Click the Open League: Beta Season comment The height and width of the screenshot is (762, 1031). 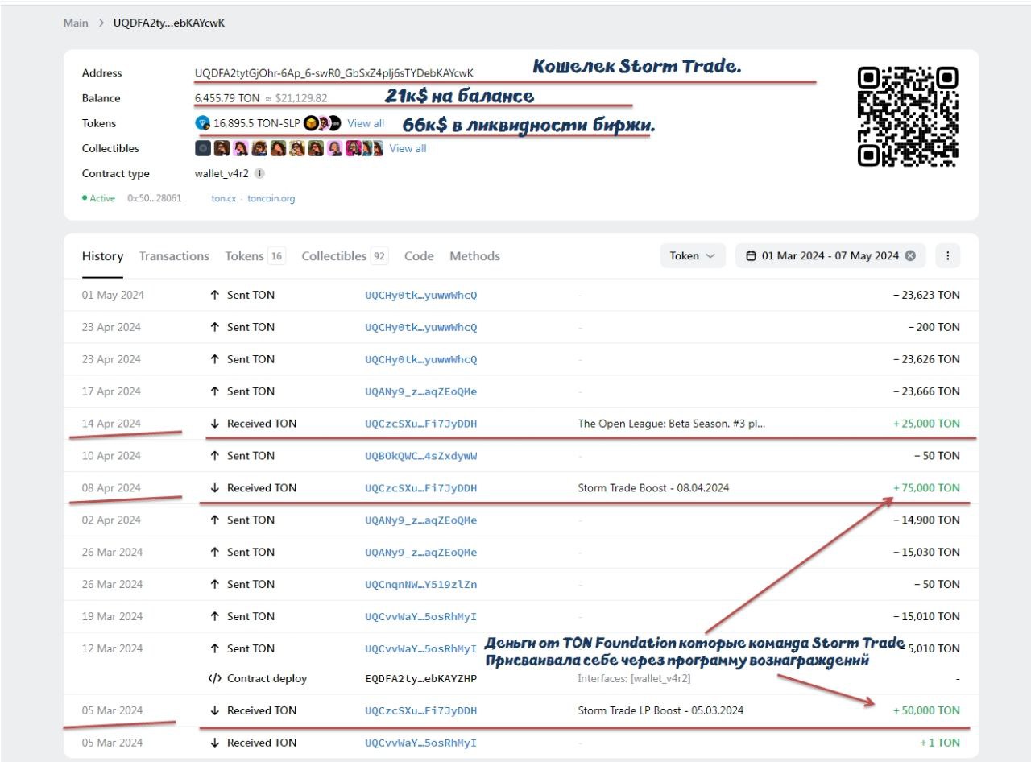click(x=672, y=424)
